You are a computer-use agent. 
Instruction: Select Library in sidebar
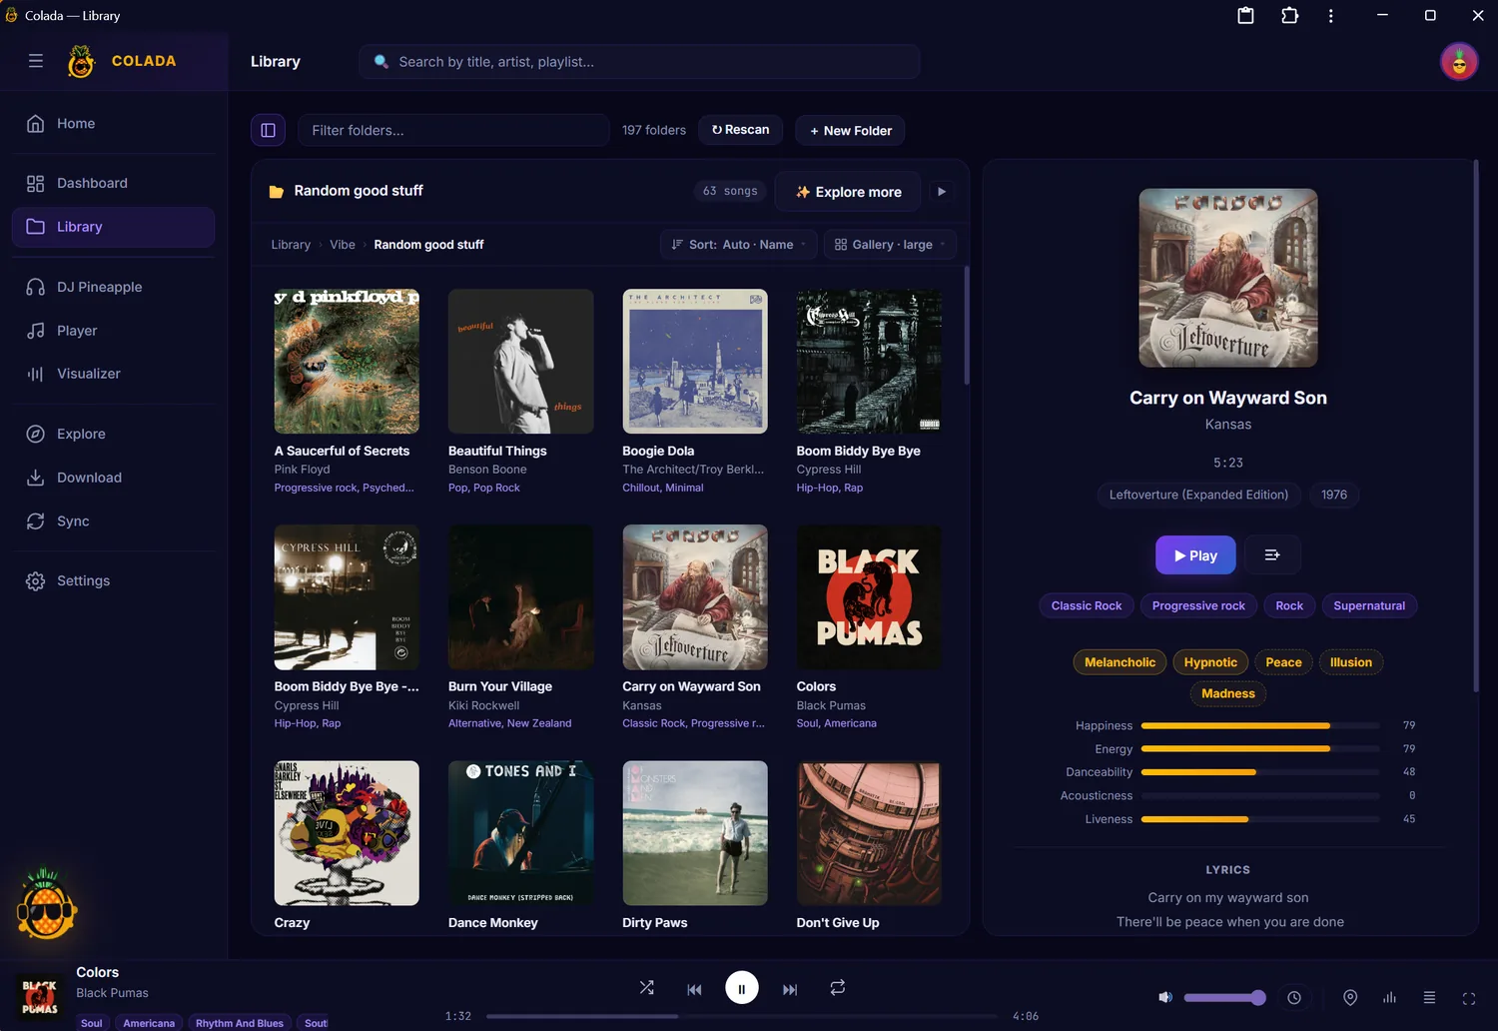(x=114, y=227)
